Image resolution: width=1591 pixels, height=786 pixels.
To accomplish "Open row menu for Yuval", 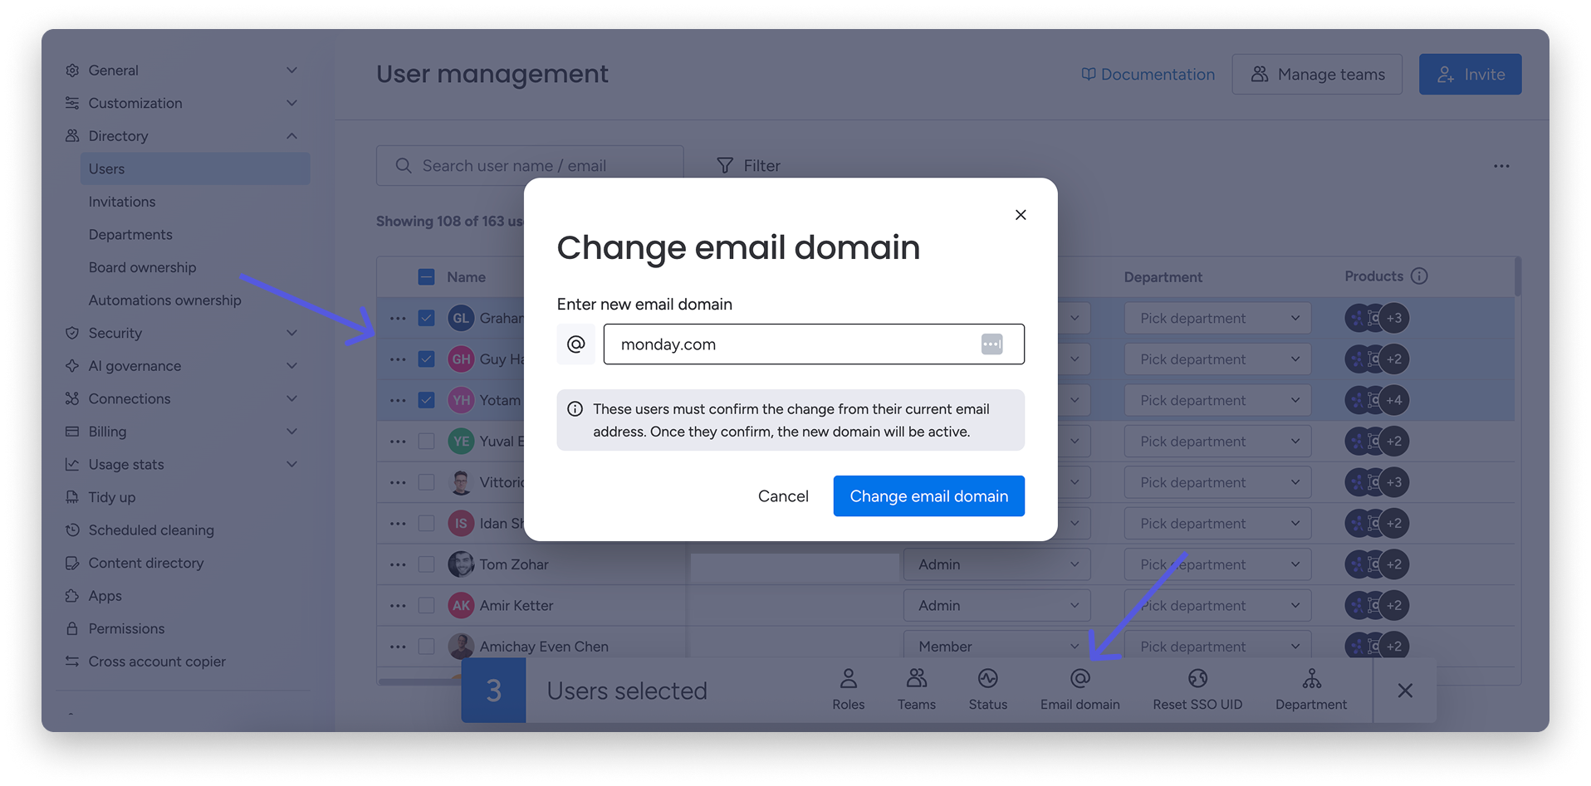I will click(x=398, y=442).
